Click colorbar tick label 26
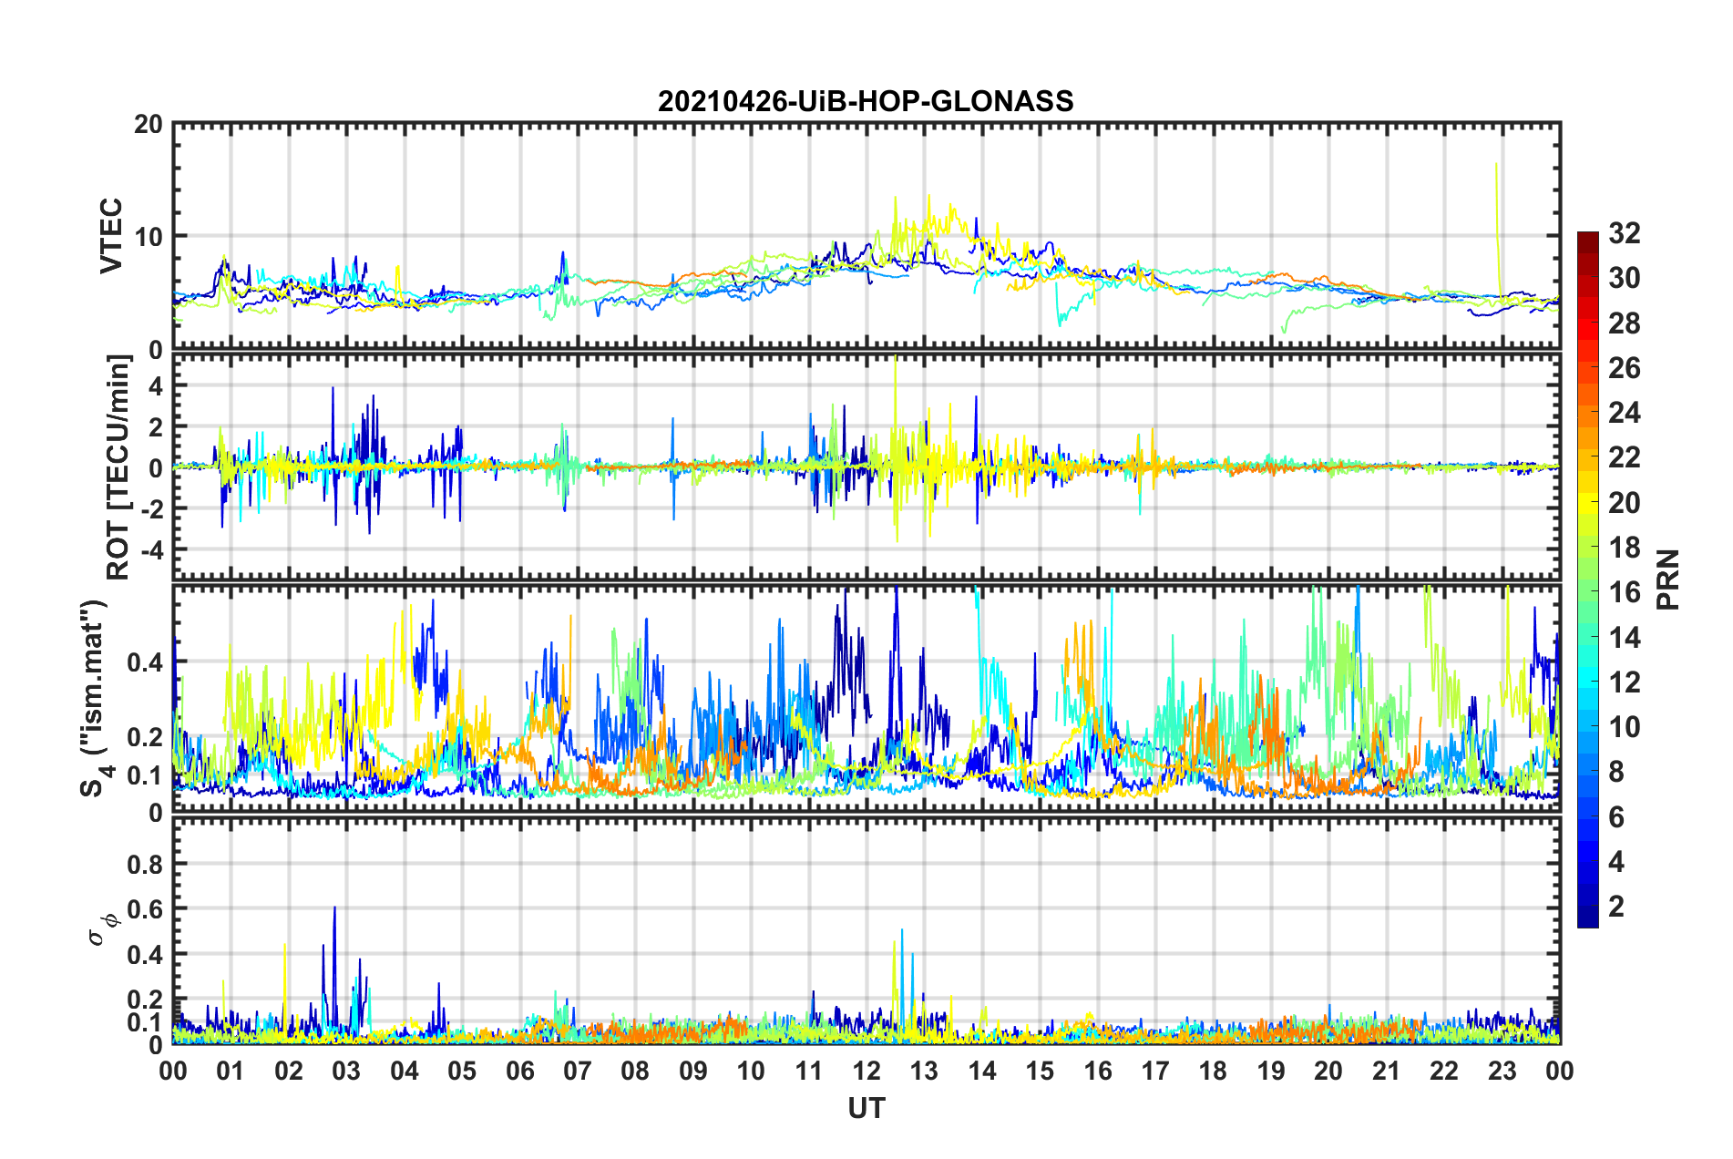Screen dimensions: 1733x1159 [1624, 368]
